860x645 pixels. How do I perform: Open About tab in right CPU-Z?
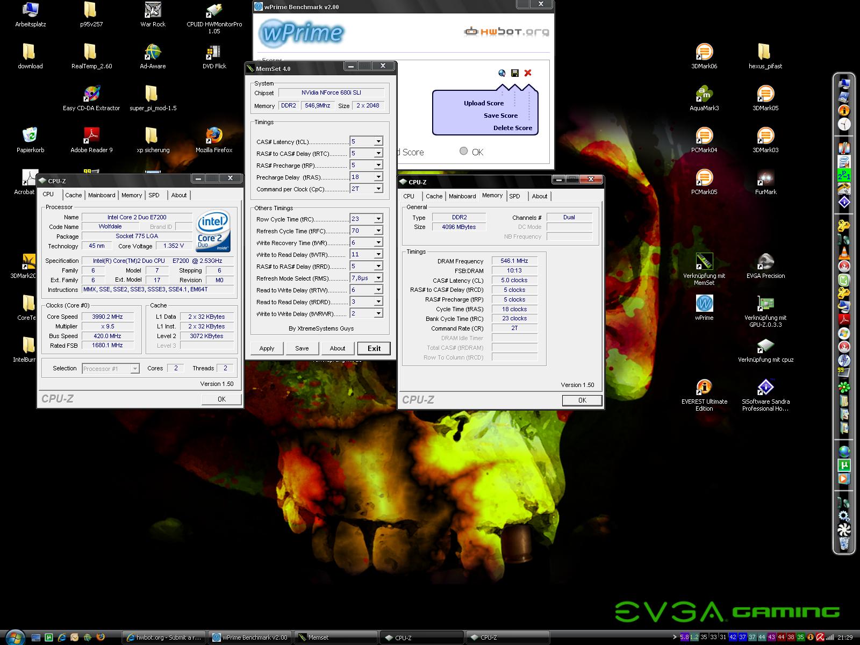tap(540, 196)
